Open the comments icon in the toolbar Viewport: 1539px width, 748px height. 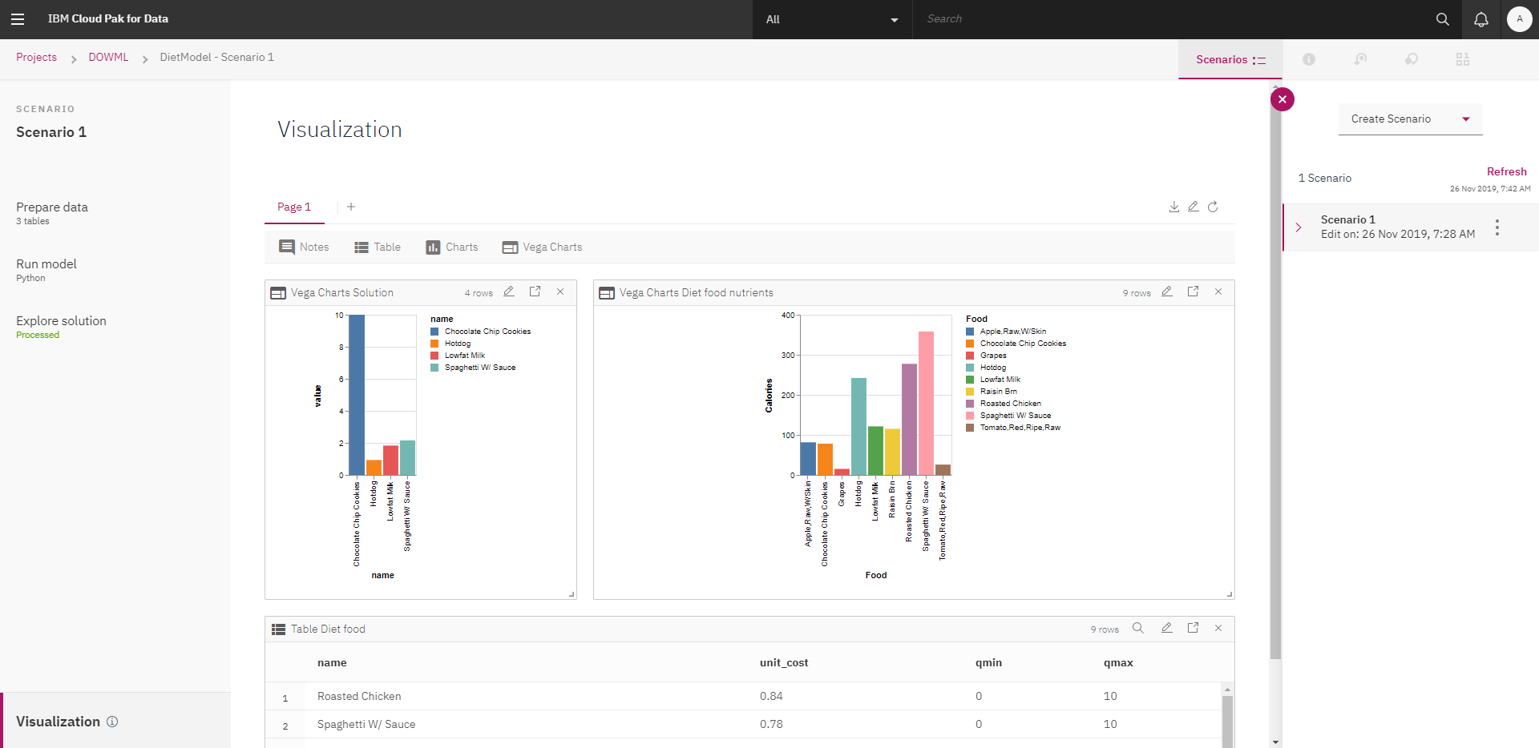(x=1412, y=59)
